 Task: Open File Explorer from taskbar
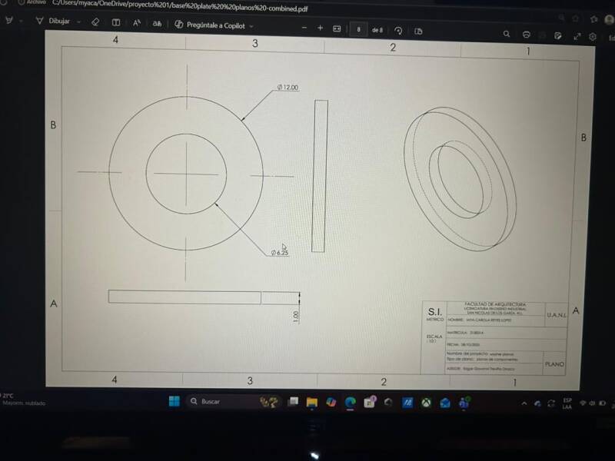[x=312, y=402]
